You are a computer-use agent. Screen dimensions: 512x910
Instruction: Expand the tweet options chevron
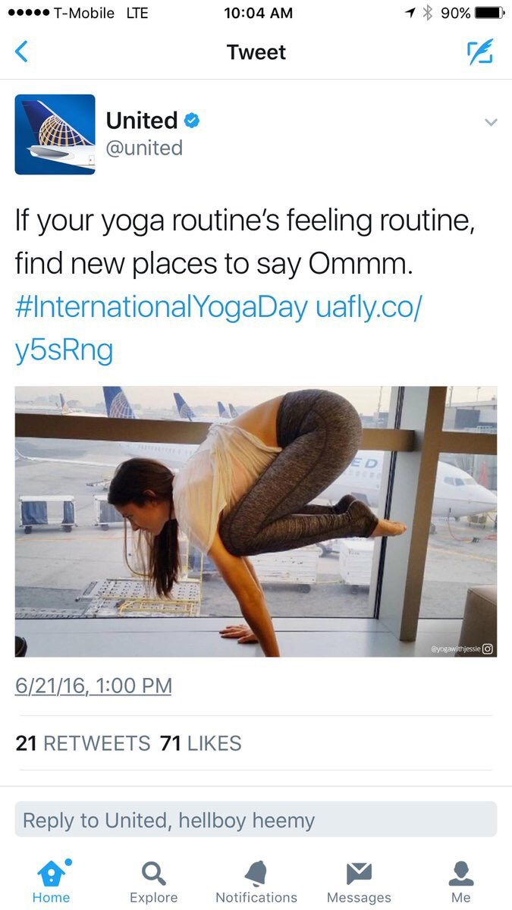[491, 122]
